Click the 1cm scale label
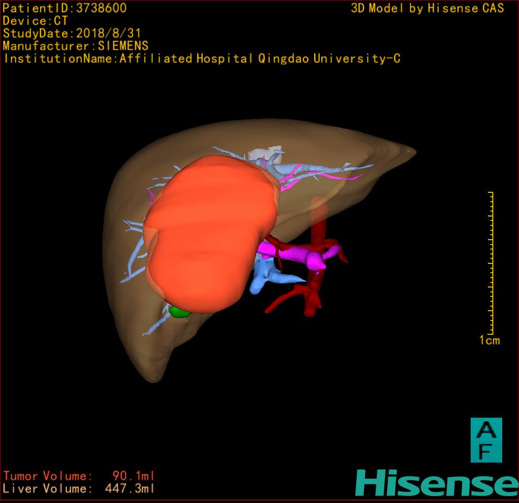The height and width of the screenshot is (503, 519). [489, 340]
